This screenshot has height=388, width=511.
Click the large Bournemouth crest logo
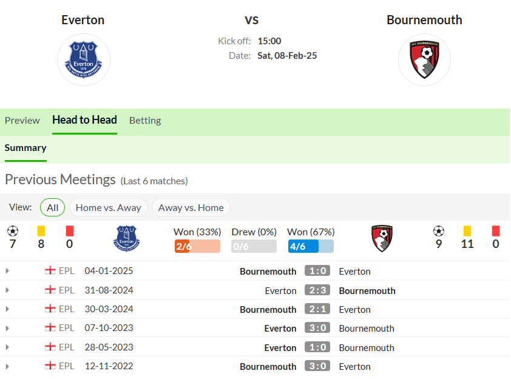click(x=424, y=60)
